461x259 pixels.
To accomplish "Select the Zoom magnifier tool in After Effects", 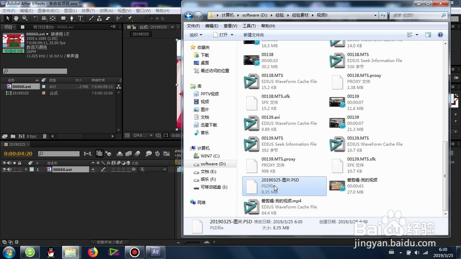I will click(25, 18).
